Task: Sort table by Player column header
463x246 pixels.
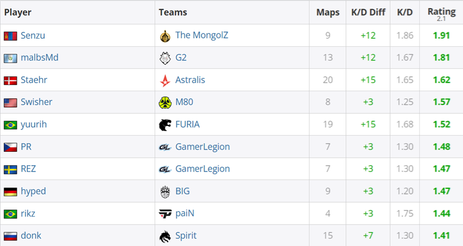Action: click(18, 12)
